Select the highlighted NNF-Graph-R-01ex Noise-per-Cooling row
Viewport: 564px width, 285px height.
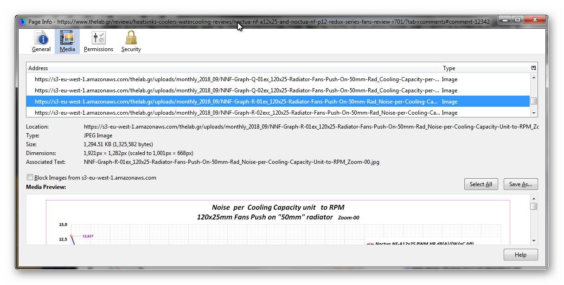[x=278, y=101]
